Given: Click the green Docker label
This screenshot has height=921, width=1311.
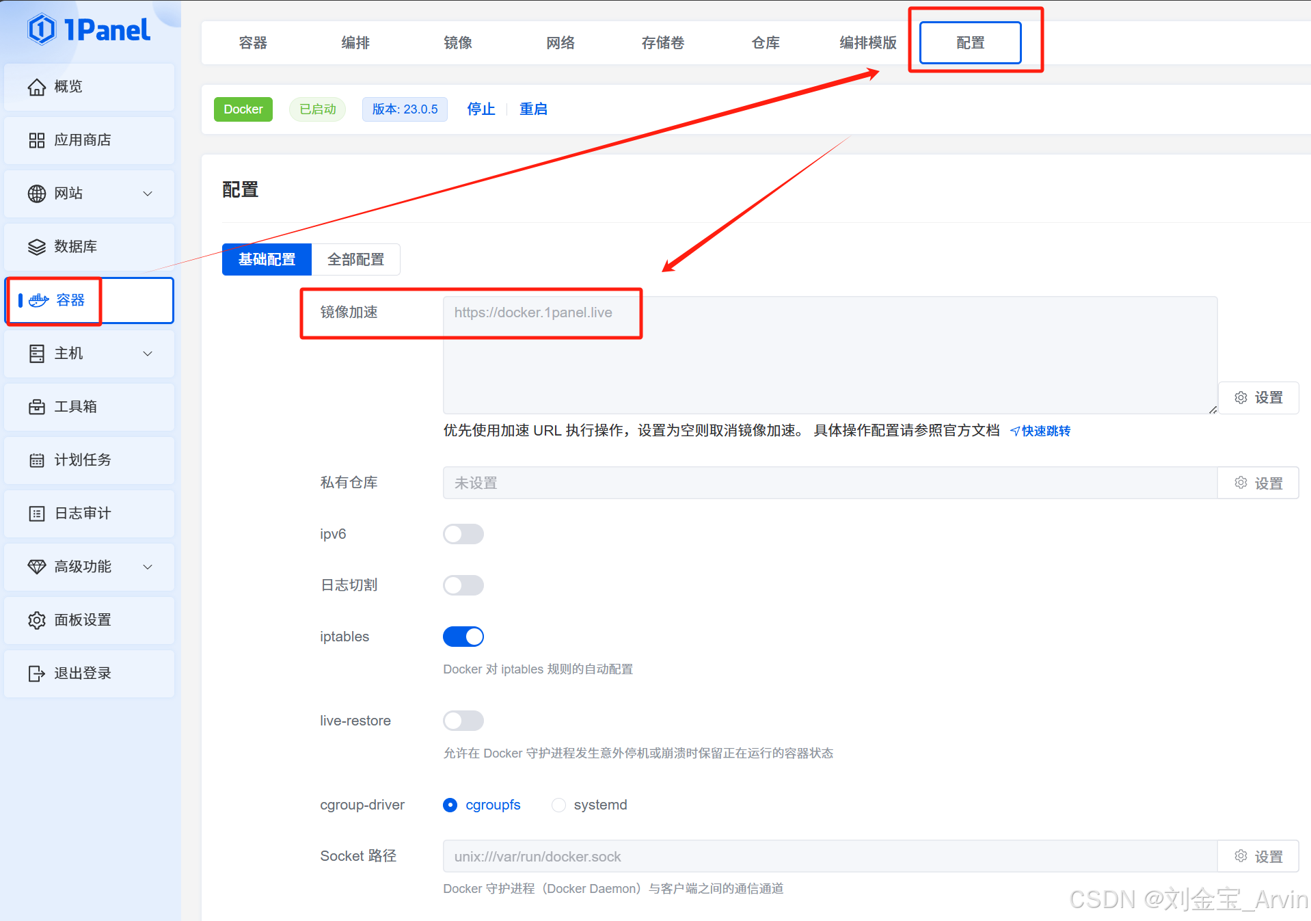Looking at the screenshot, I should coord(243,109).
